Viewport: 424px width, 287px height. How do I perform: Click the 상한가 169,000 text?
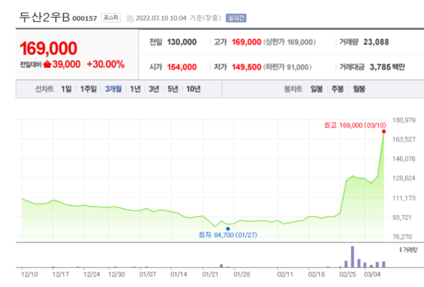290,42
